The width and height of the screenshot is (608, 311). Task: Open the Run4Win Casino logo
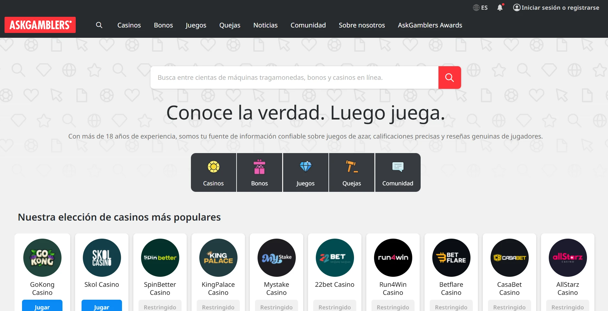tap(393, 258)
